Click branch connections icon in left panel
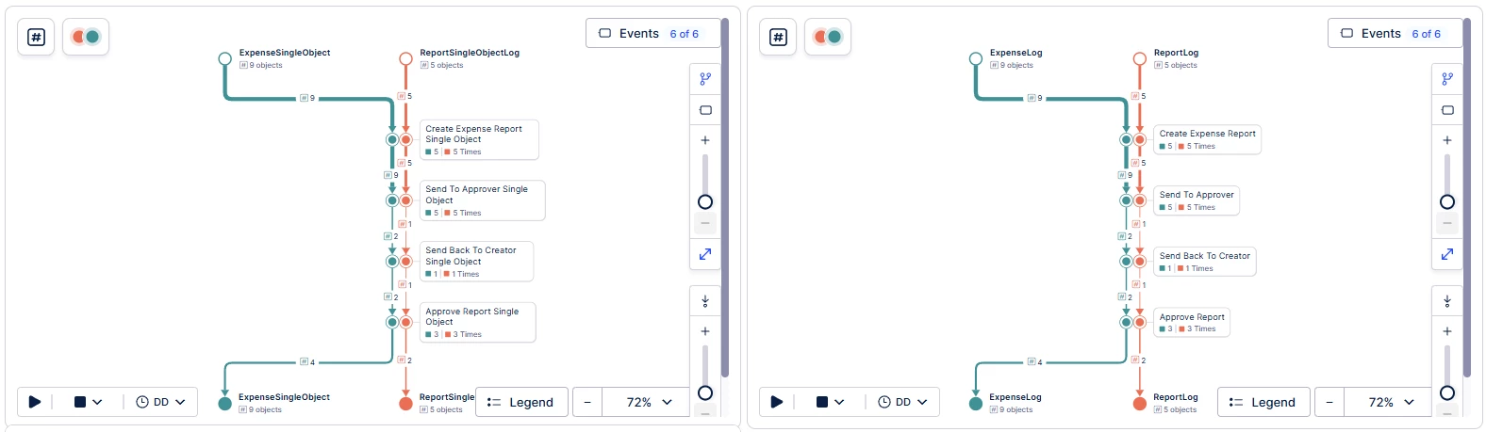 tap(705, 79)
